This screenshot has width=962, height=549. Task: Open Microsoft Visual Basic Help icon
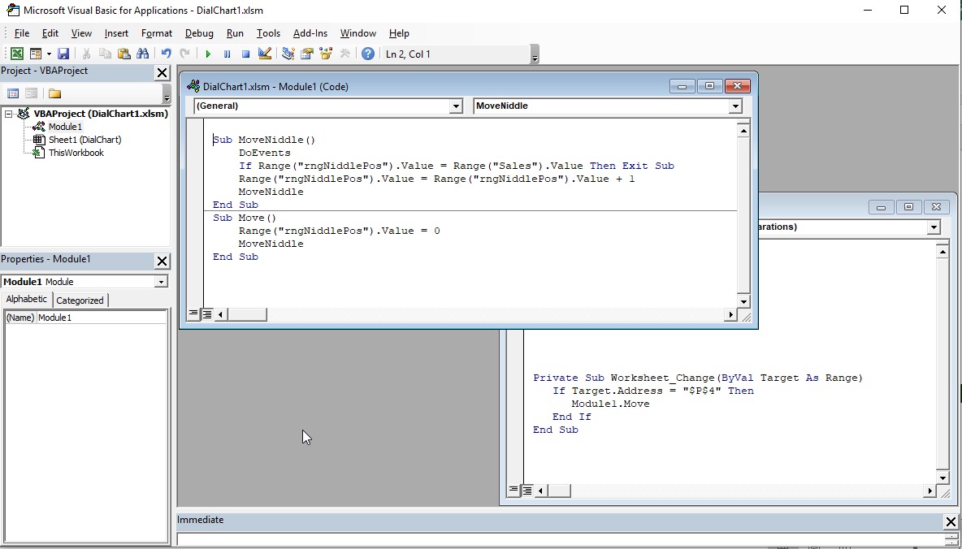click(368, 54)
